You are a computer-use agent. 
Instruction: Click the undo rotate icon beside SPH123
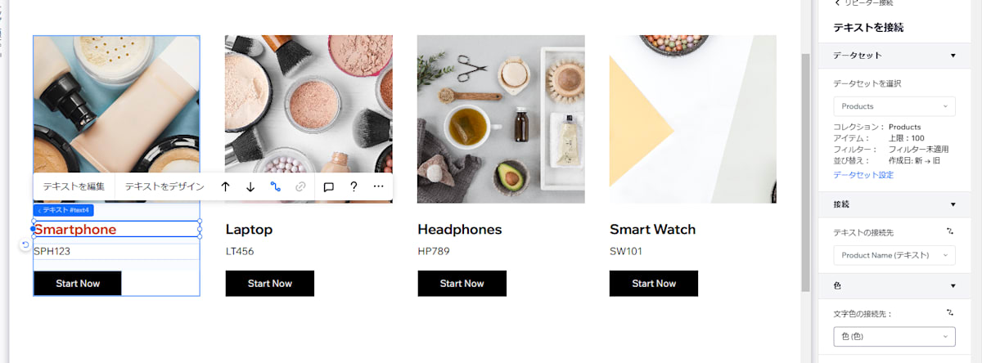click(25, 244)
